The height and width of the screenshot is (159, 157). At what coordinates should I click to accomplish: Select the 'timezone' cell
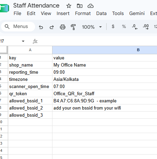click(30, 79)
